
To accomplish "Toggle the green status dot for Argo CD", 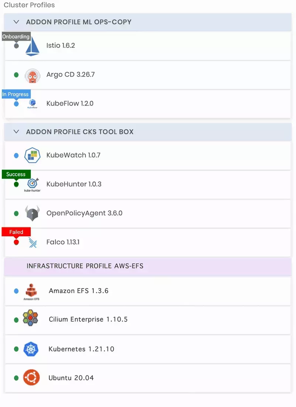I will 17,74.
